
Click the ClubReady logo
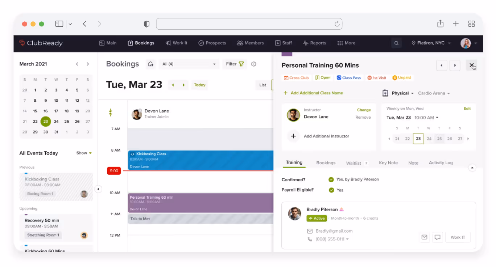(41, 43)
